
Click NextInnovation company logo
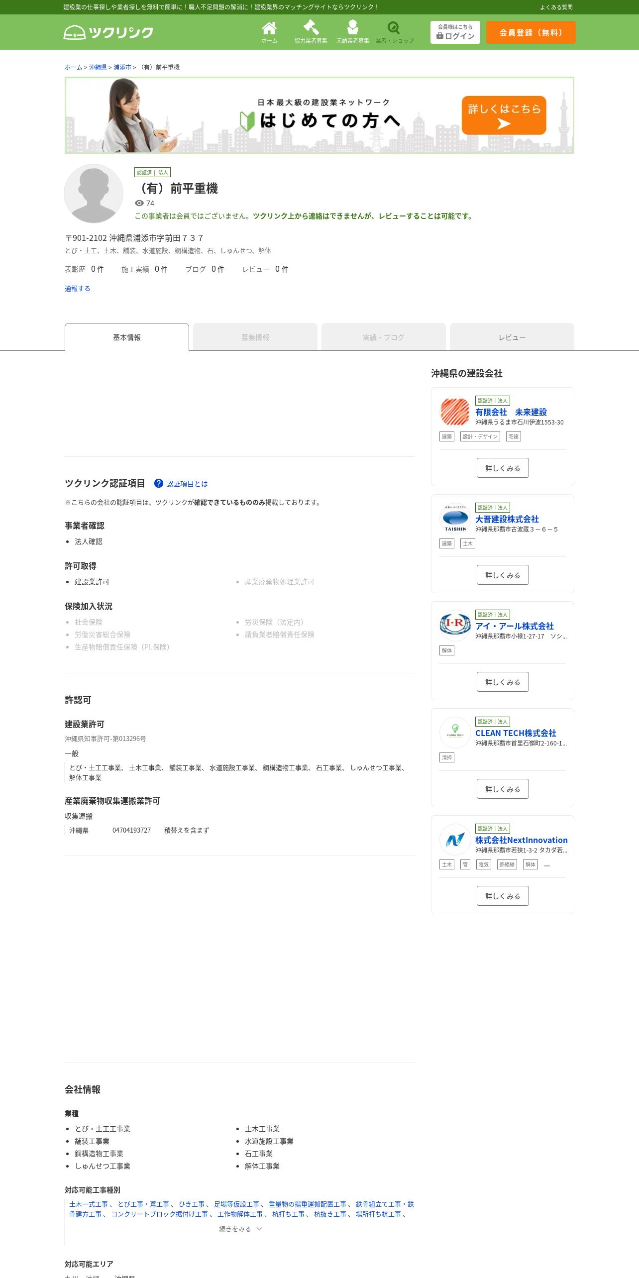[455, 839]
